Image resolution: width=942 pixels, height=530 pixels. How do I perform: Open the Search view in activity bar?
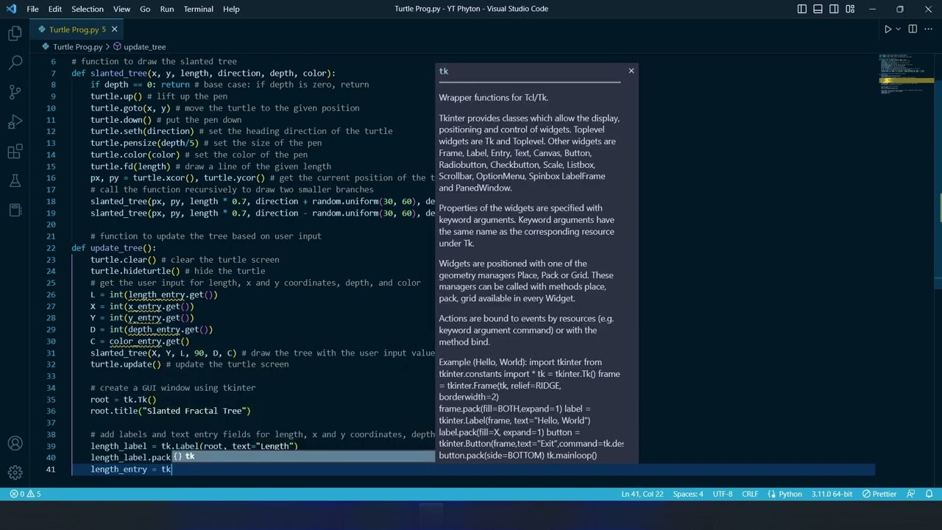[15, 63]
